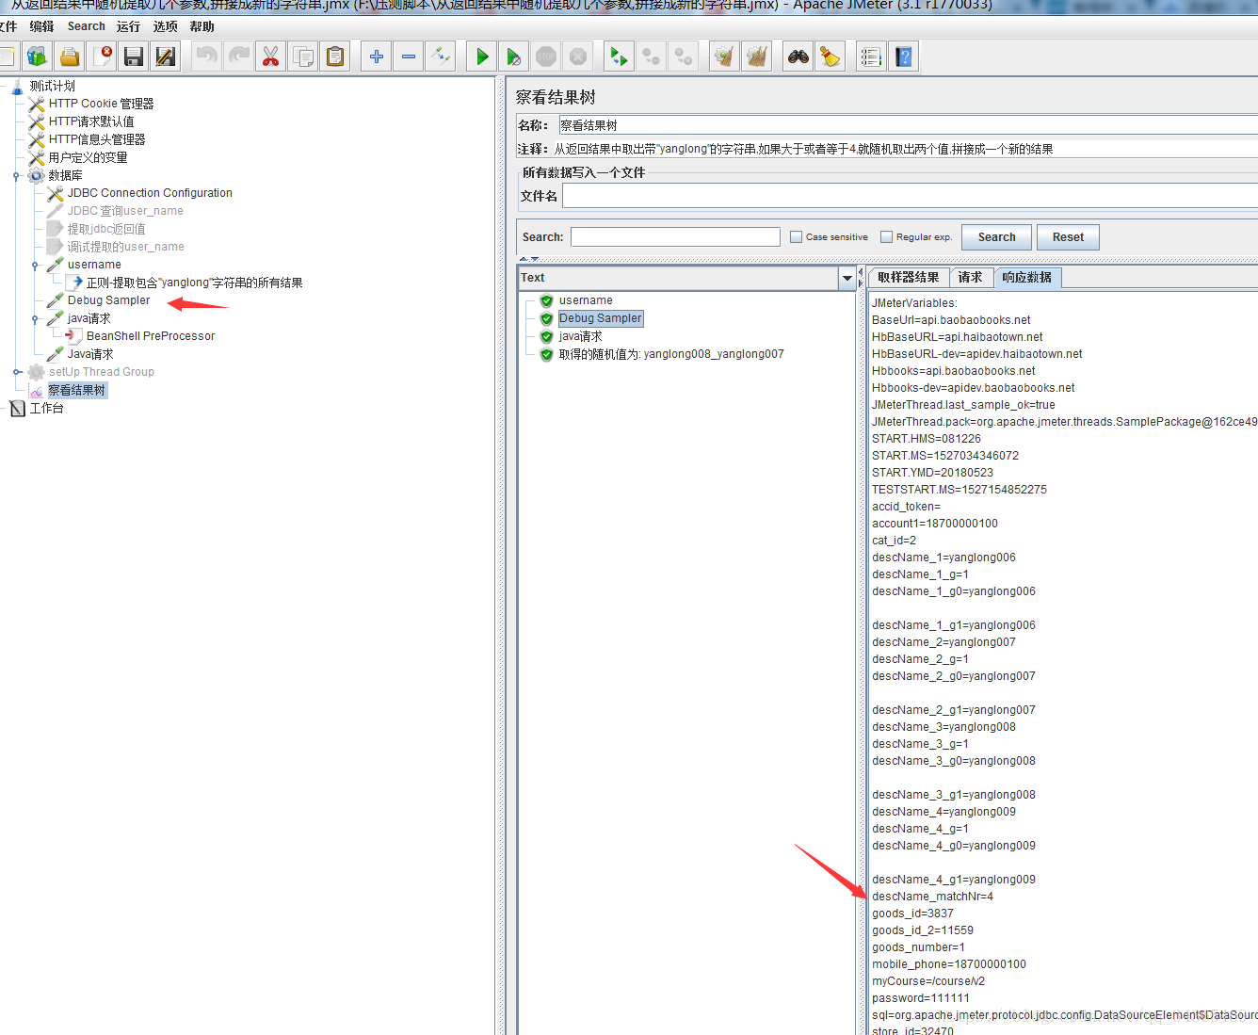Select HTTP信息头管理器 in the tree
This screenshot has width=1258, height=1035.
97,139
